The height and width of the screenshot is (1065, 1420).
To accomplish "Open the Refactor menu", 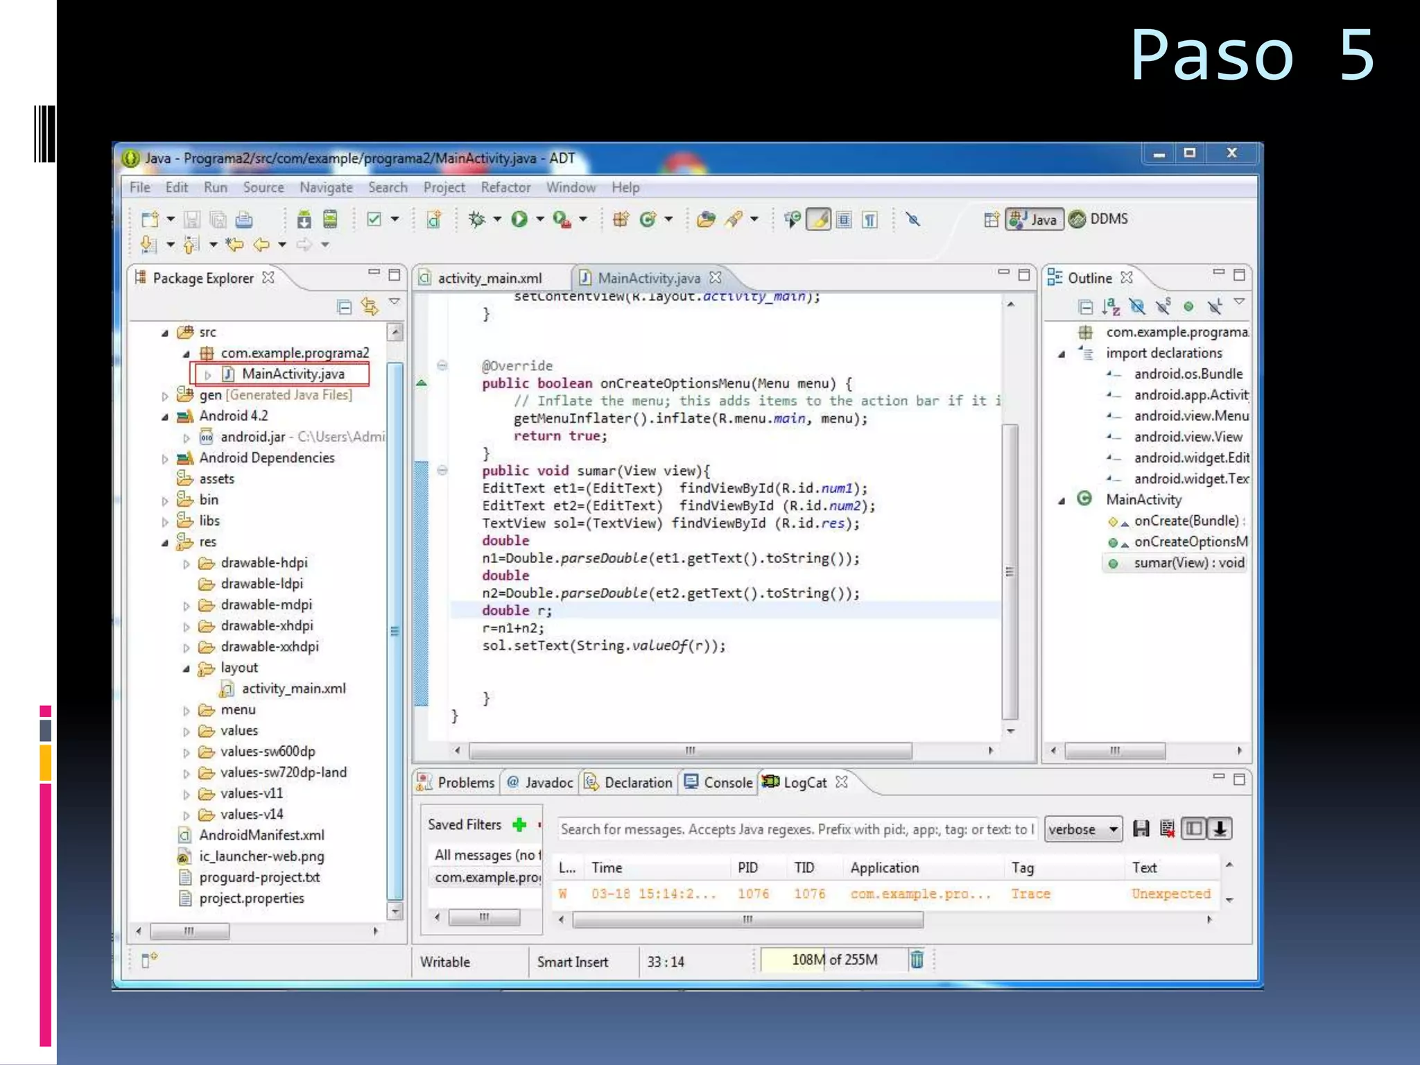I will tap(505, 187).
